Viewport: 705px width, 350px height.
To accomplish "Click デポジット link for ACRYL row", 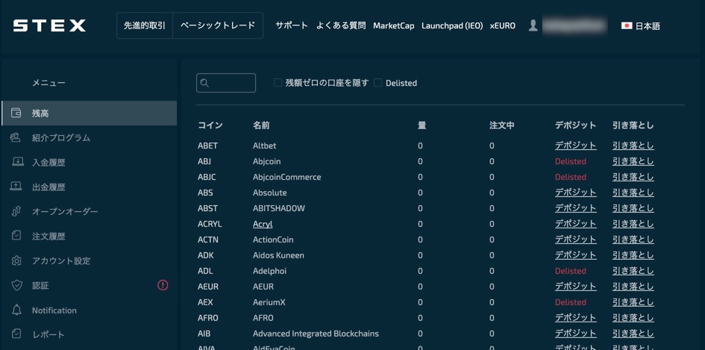I will click(575, 224).
